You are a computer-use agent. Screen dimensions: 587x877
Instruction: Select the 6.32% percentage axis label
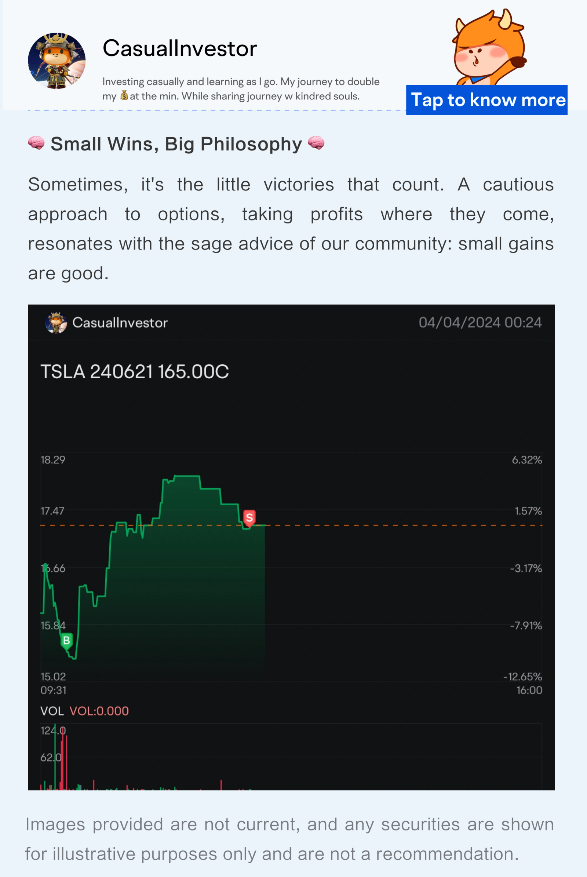pyautogui.click(x=527, y=460)
